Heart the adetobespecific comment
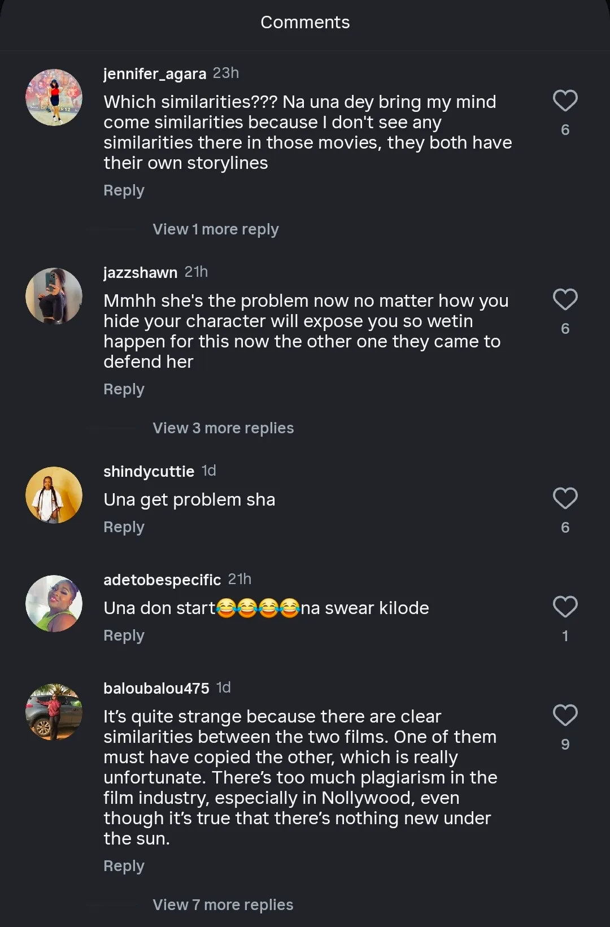This screenshot has height=927, width=610. [x=565, y=607]
